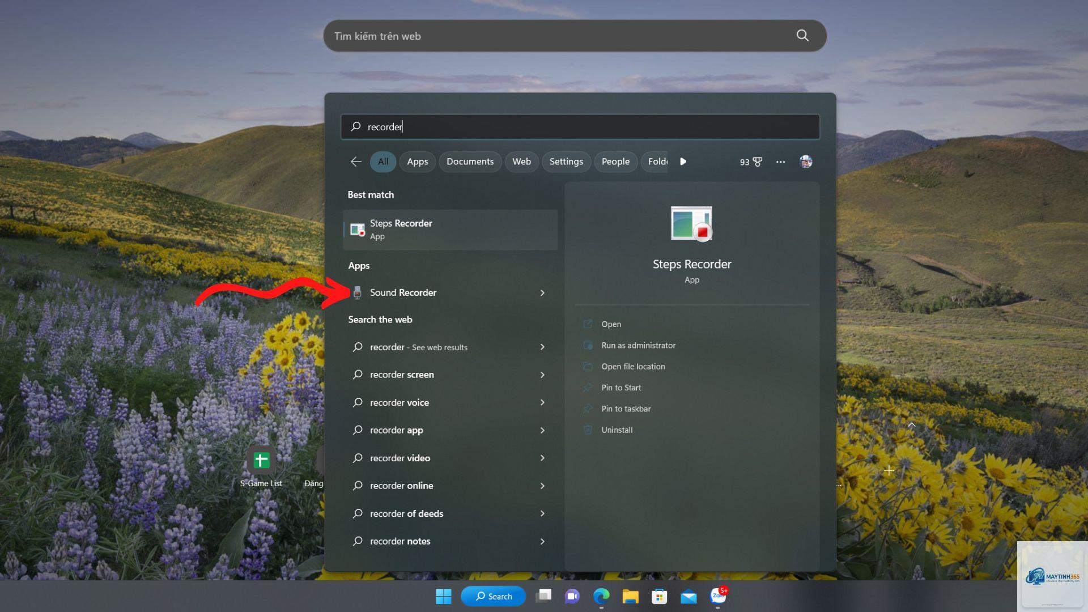Expand 'recorder - See web results' chevron
1088x612 pixels.
tap(542, 347)
